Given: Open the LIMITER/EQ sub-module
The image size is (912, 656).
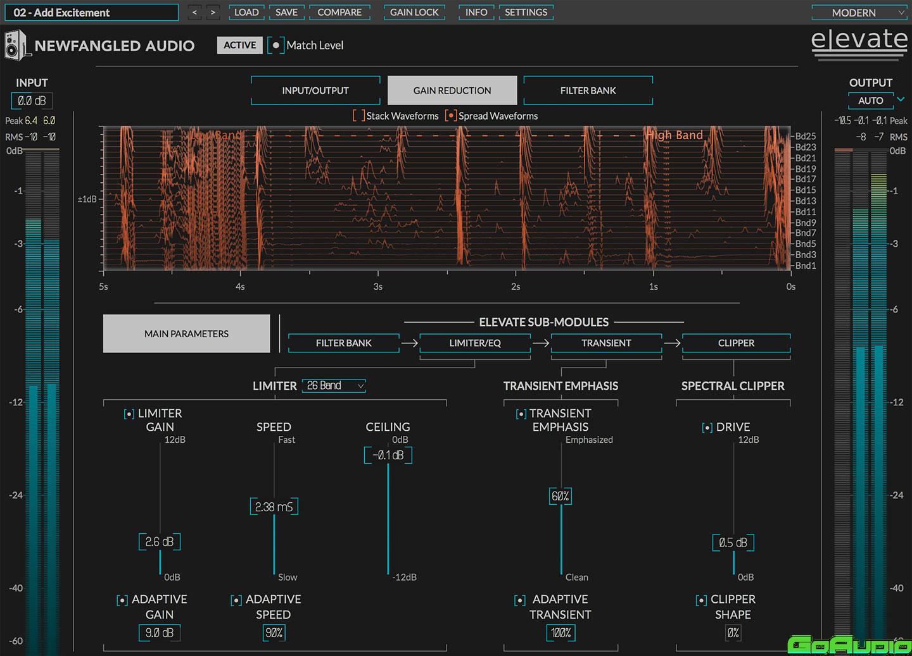Looking at the screenshot, I should [475, 343].
